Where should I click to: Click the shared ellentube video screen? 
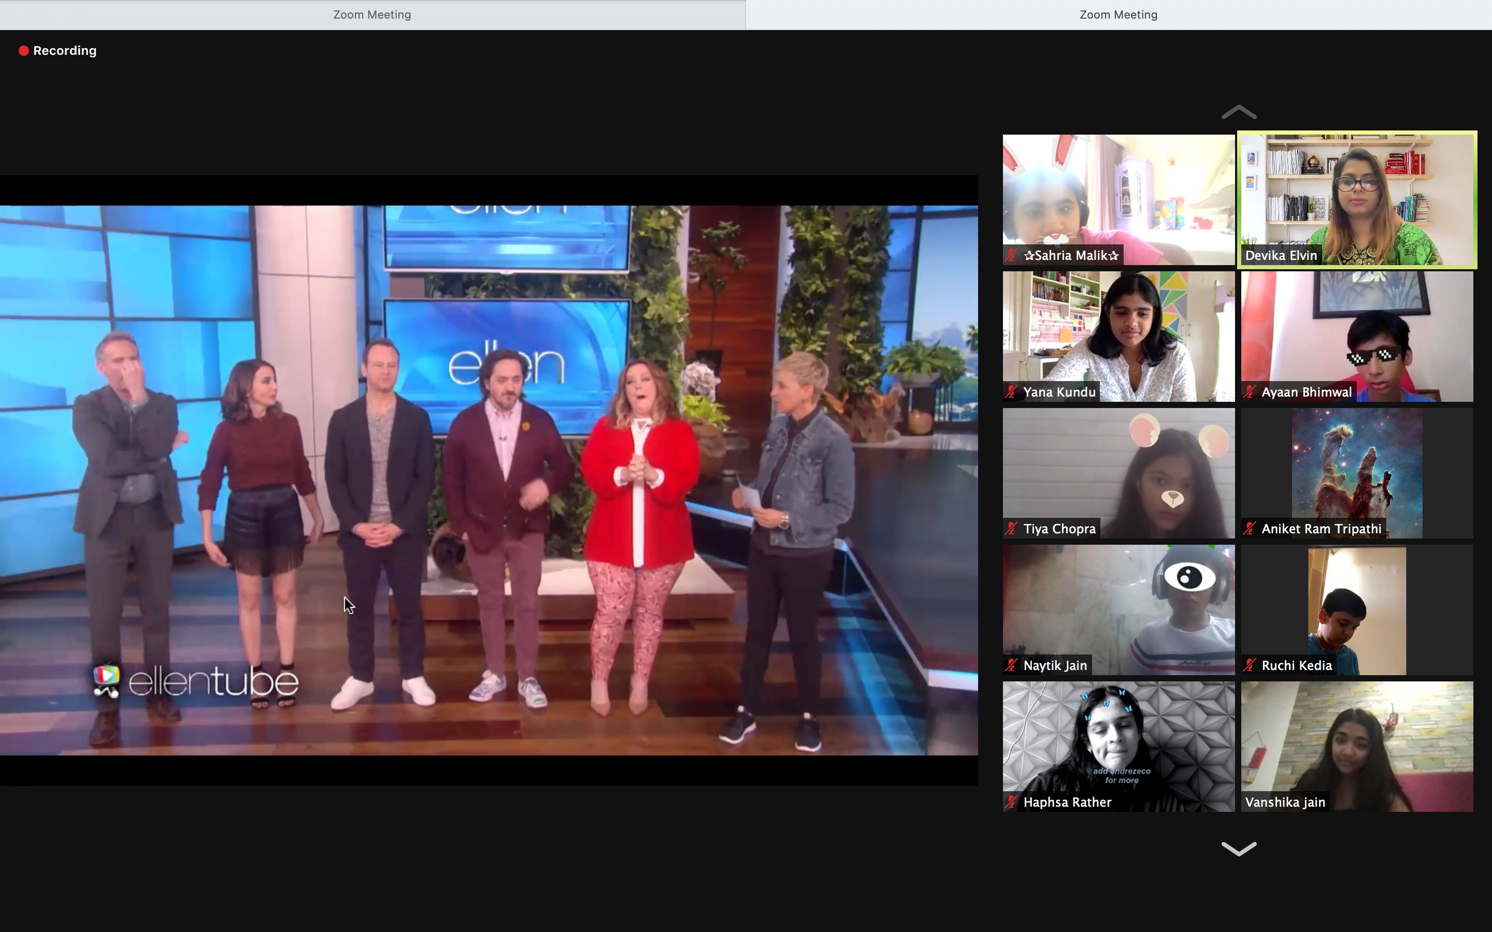489,480
